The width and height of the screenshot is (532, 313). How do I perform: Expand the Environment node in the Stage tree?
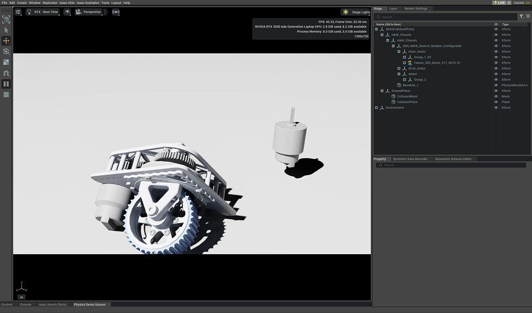376,108
